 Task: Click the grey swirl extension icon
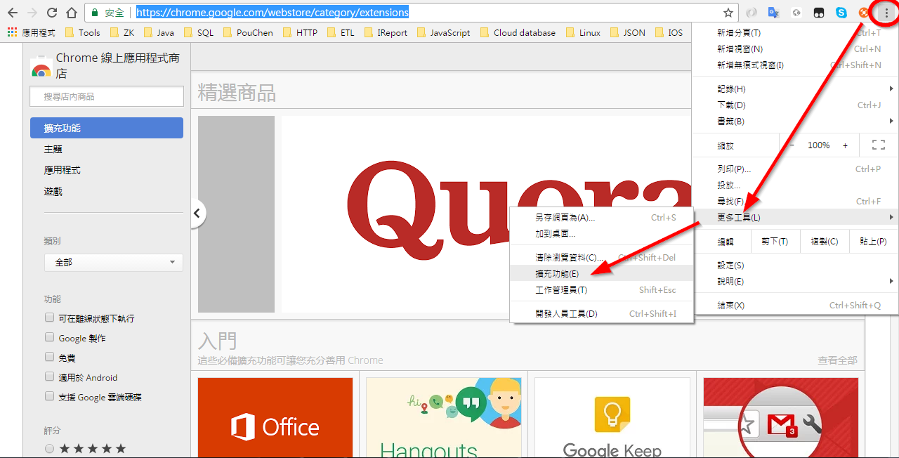click(752, 13)
